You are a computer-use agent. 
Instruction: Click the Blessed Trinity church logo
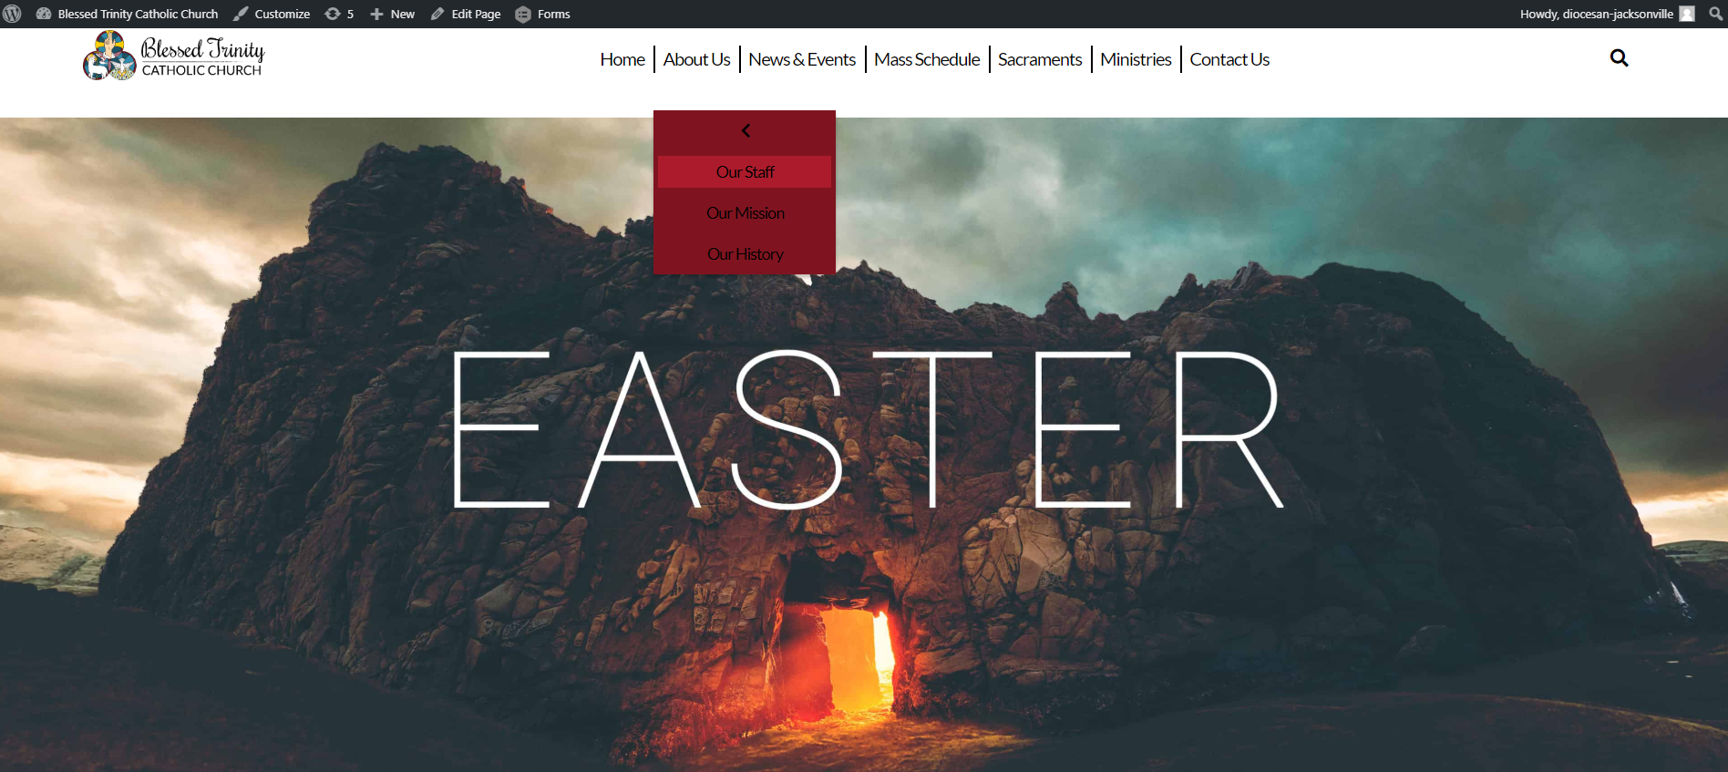click(x=174, y=57)
